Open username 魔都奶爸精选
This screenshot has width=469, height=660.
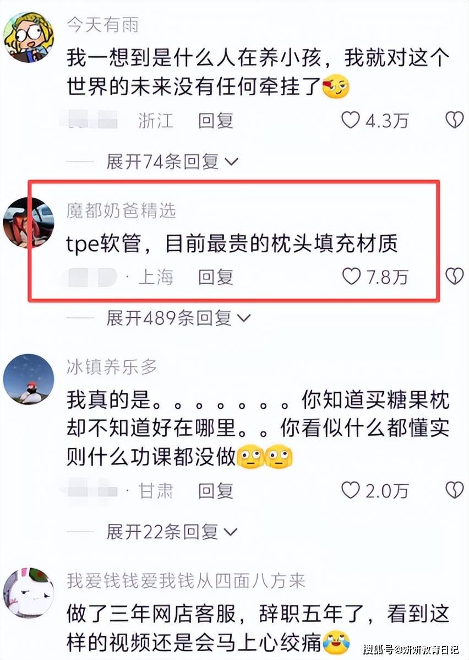point(121,210)
